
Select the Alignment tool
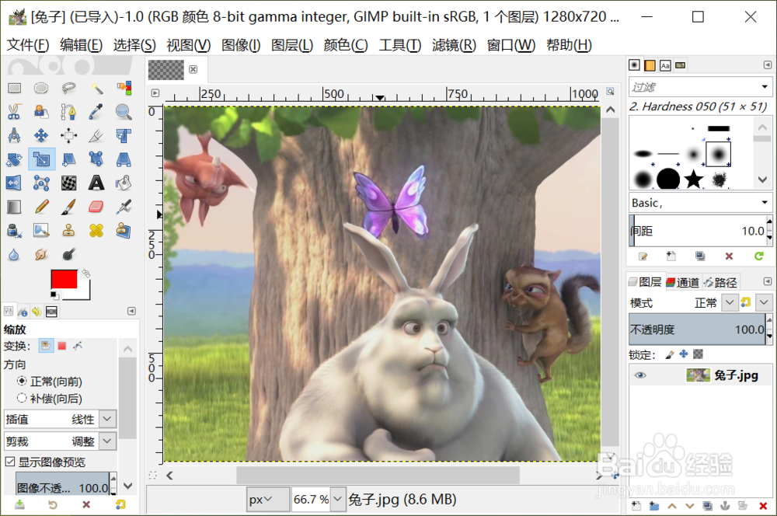(x=68, y=135)
